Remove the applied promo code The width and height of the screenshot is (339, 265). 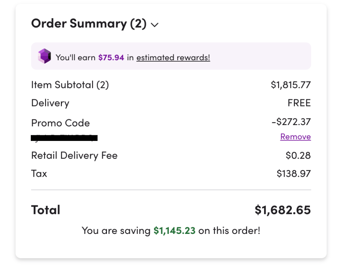[295, 137]
